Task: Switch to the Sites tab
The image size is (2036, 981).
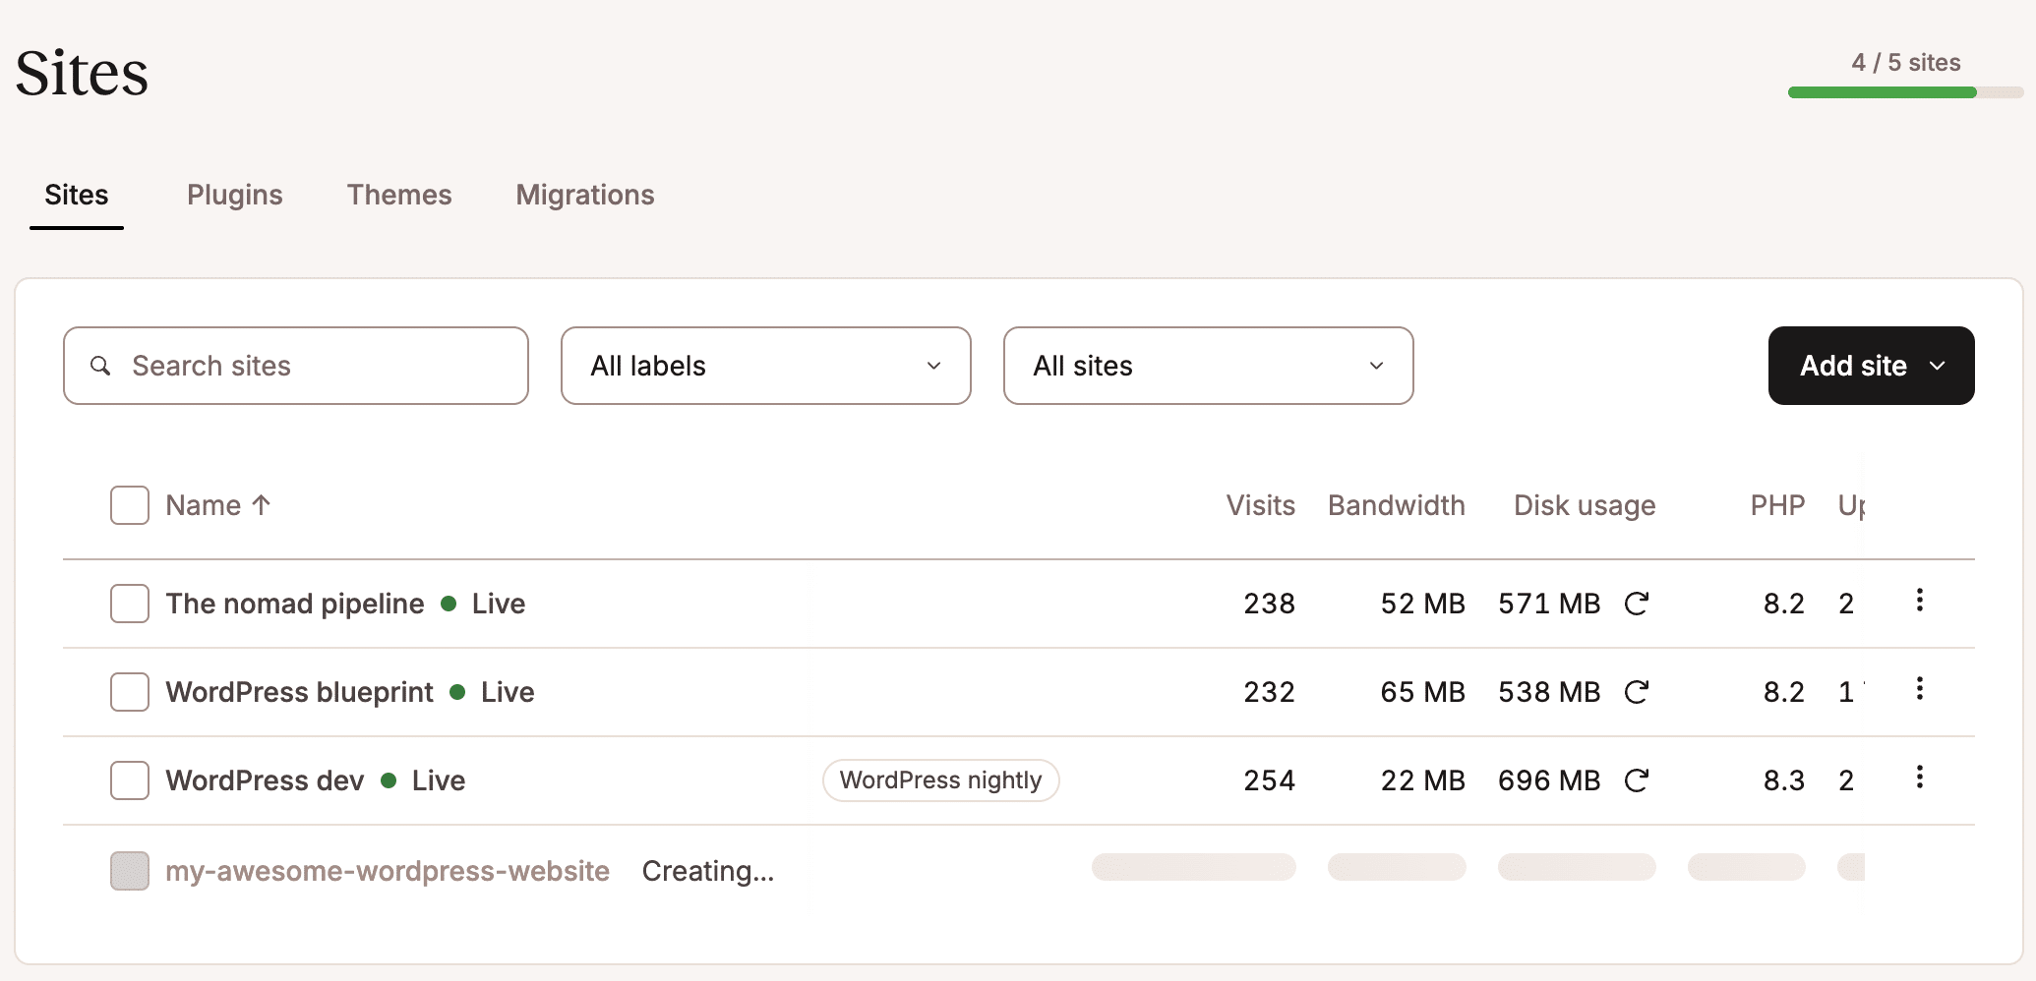Action: (x=77, y=195)
